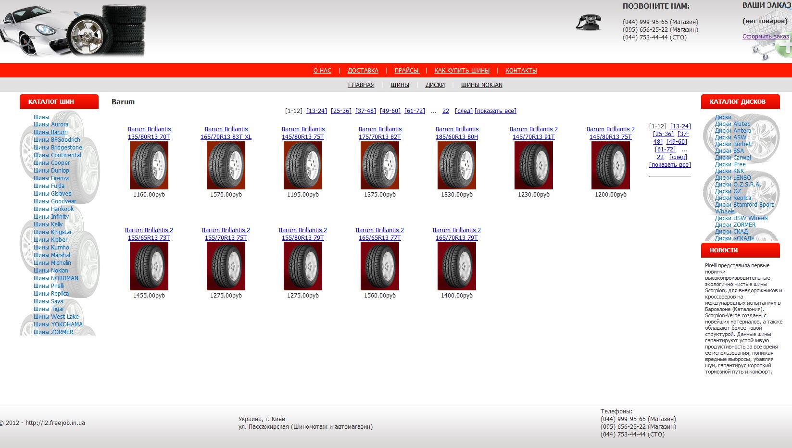Click показать все in the top pagination
Screen dimensions: 792x448
(495, 111)
